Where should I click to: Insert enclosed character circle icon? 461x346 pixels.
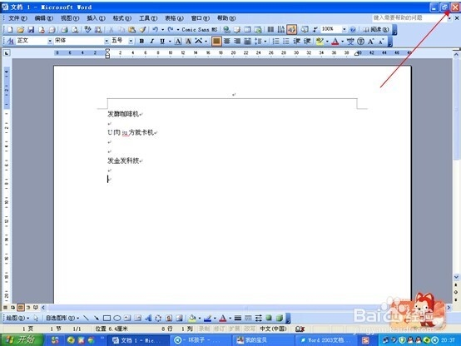(361, 42)
